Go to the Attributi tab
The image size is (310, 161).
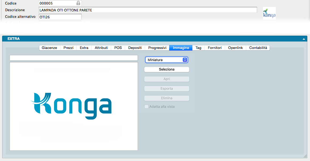coord(101,48)
